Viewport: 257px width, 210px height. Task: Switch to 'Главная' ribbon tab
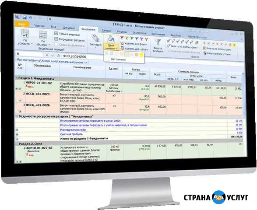(x=39, y=26)
